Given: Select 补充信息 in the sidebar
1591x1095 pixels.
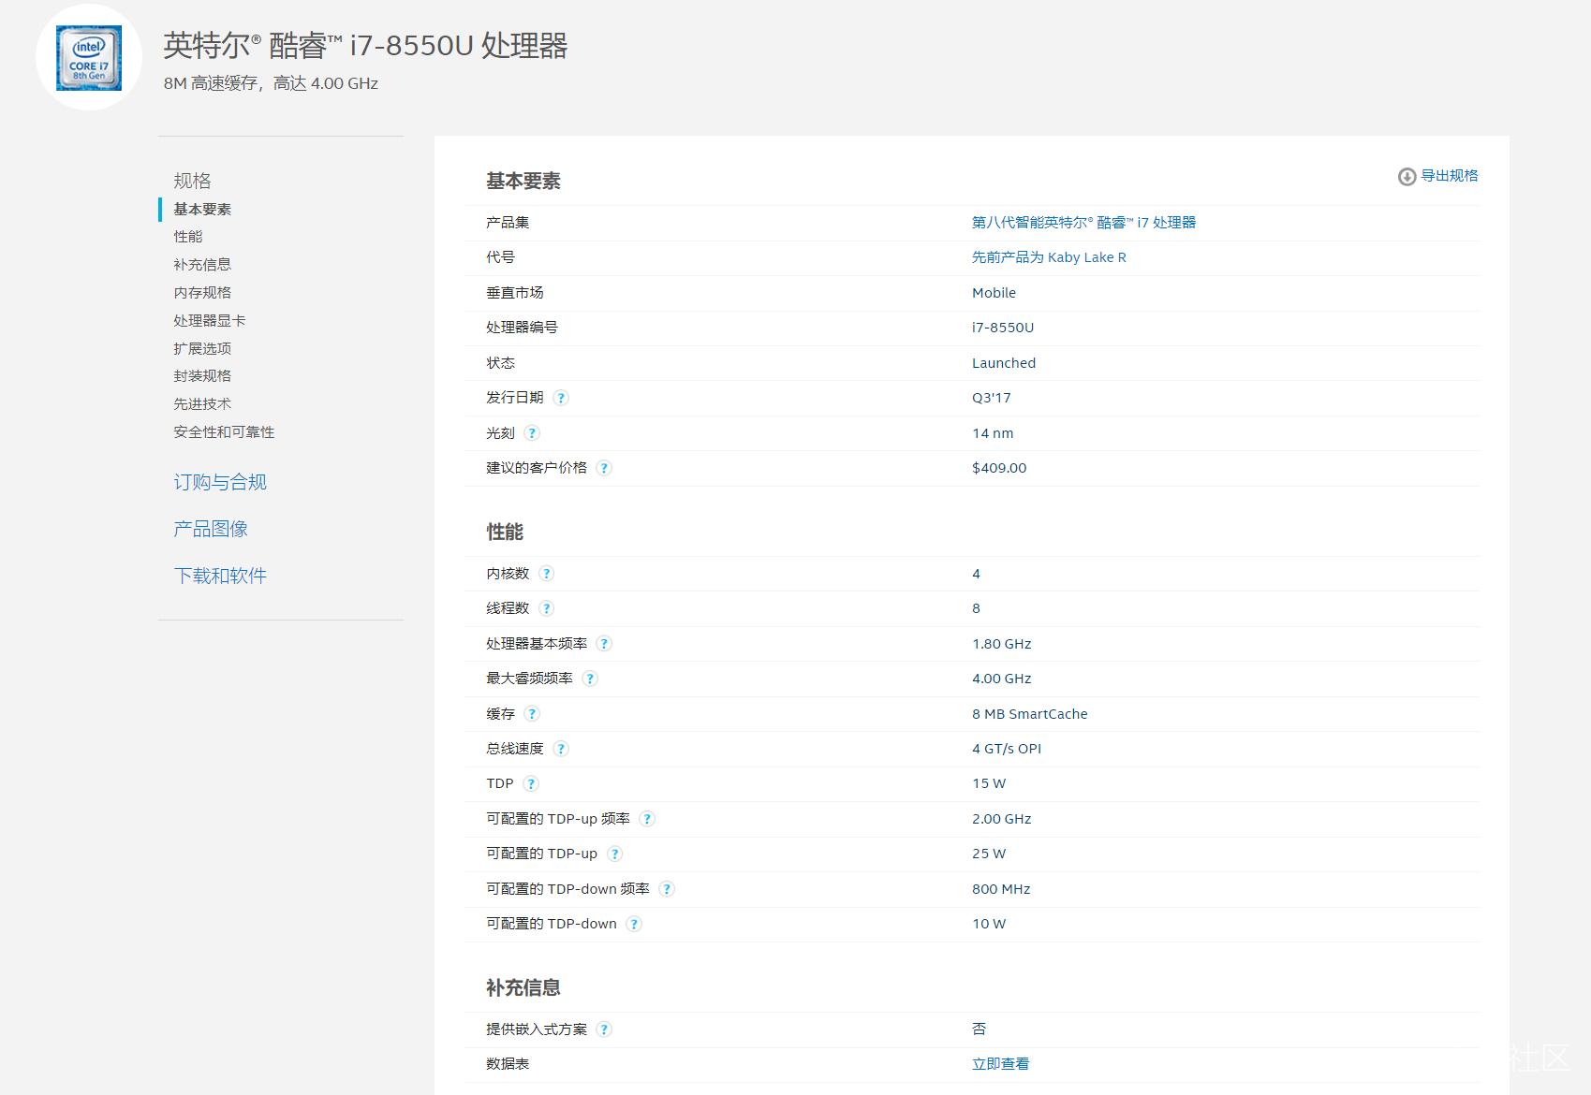Looking at the screenshot, I should [202, 265].
